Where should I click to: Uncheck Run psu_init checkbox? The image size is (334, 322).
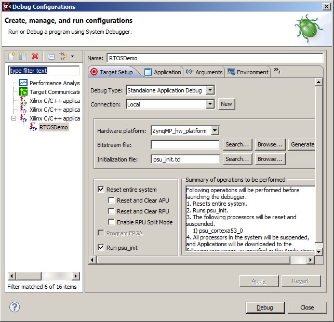click(x=101, y=247)
